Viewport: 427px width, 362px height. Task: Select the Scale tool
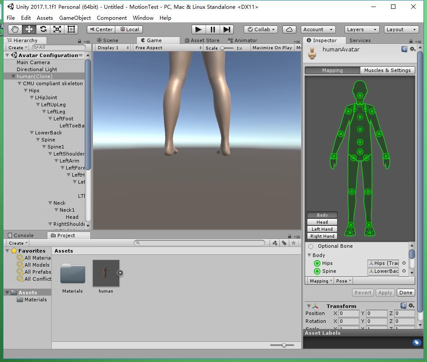click(x=57, y=29)
